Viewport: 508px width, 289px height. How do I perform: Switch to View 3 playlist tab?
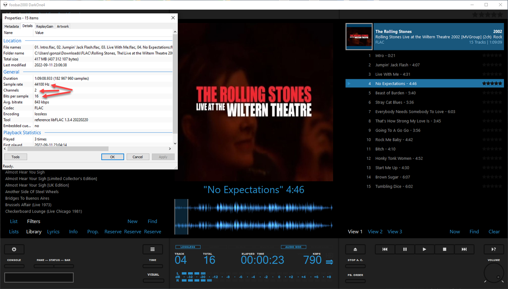[395, 232]
